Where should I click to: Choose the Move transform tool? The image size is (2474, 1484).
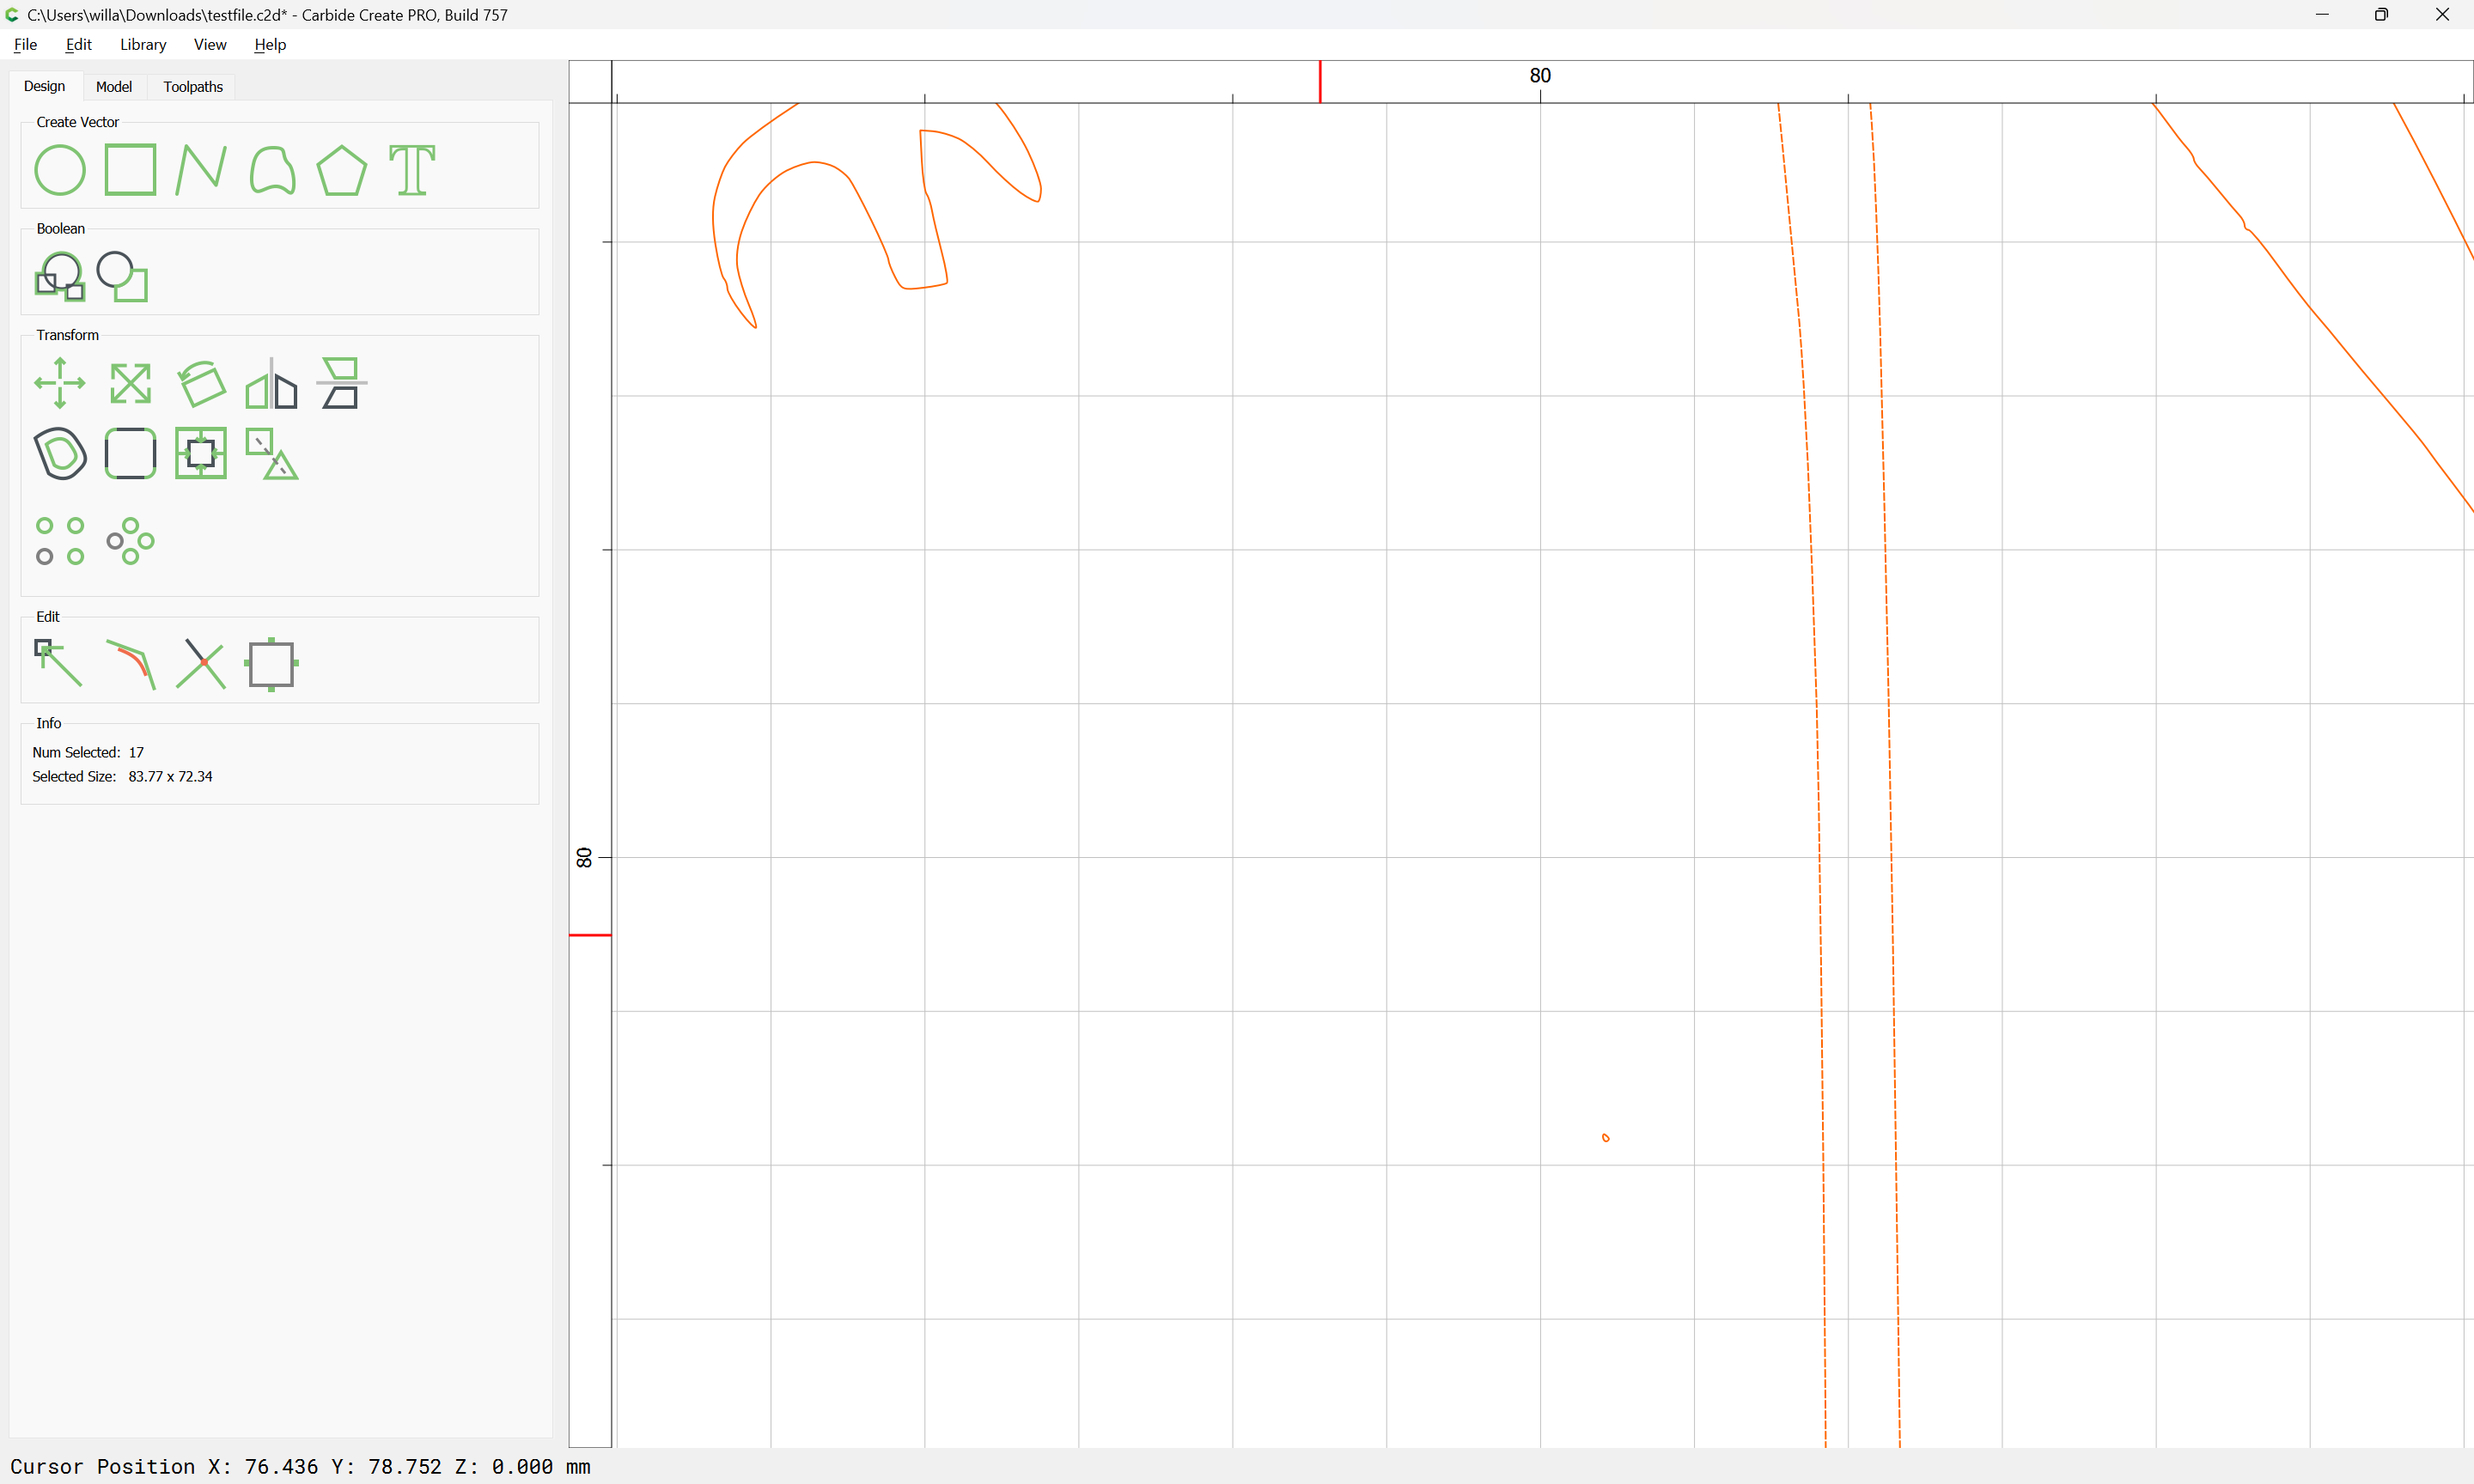60,383
